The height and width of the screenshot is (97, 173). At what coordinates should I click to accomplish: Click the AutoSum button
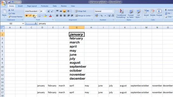(169, 10)
